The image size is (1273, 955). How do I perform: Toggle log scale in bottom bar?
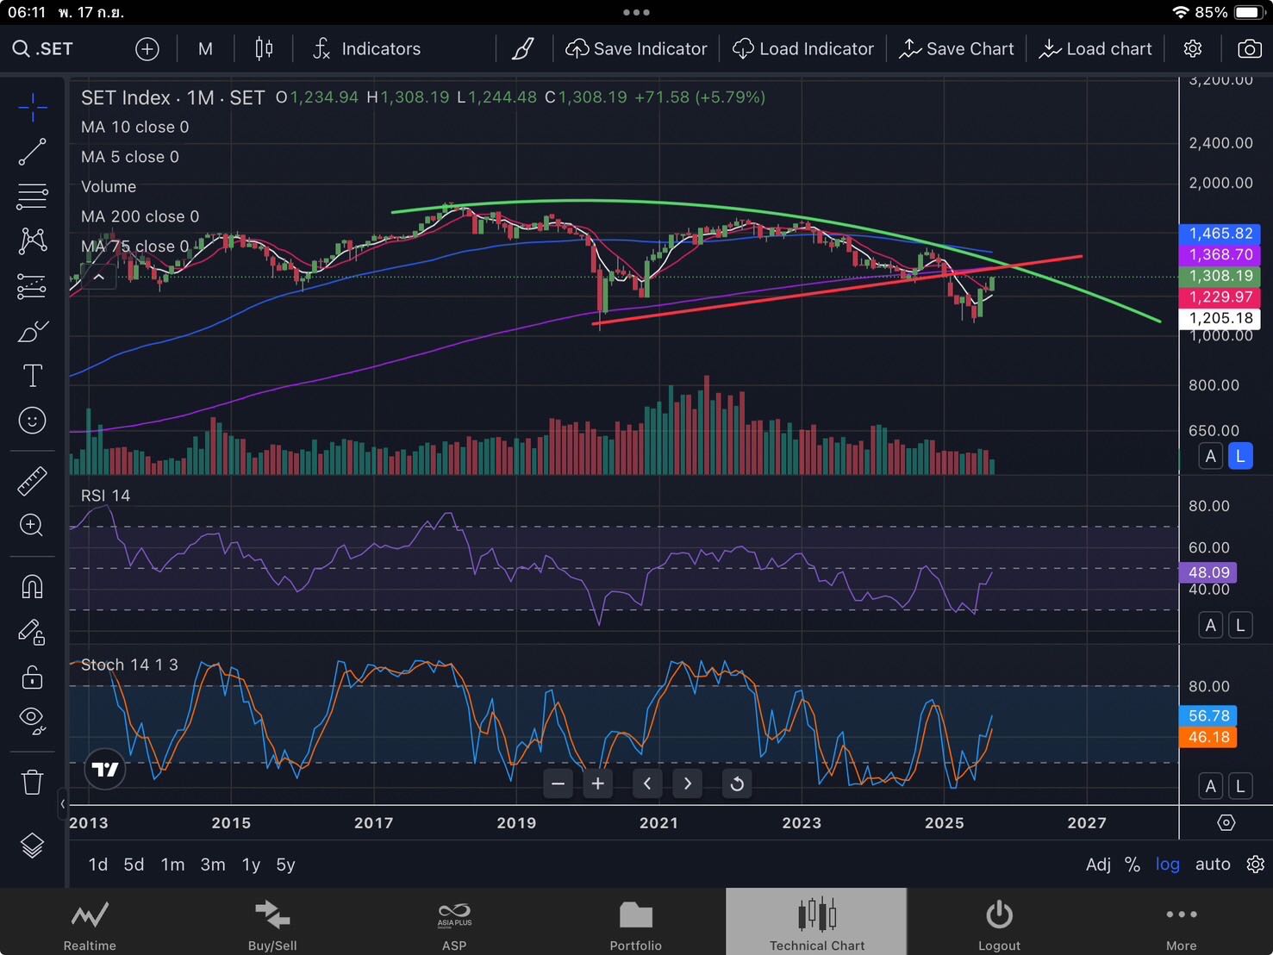point(1168,864)
